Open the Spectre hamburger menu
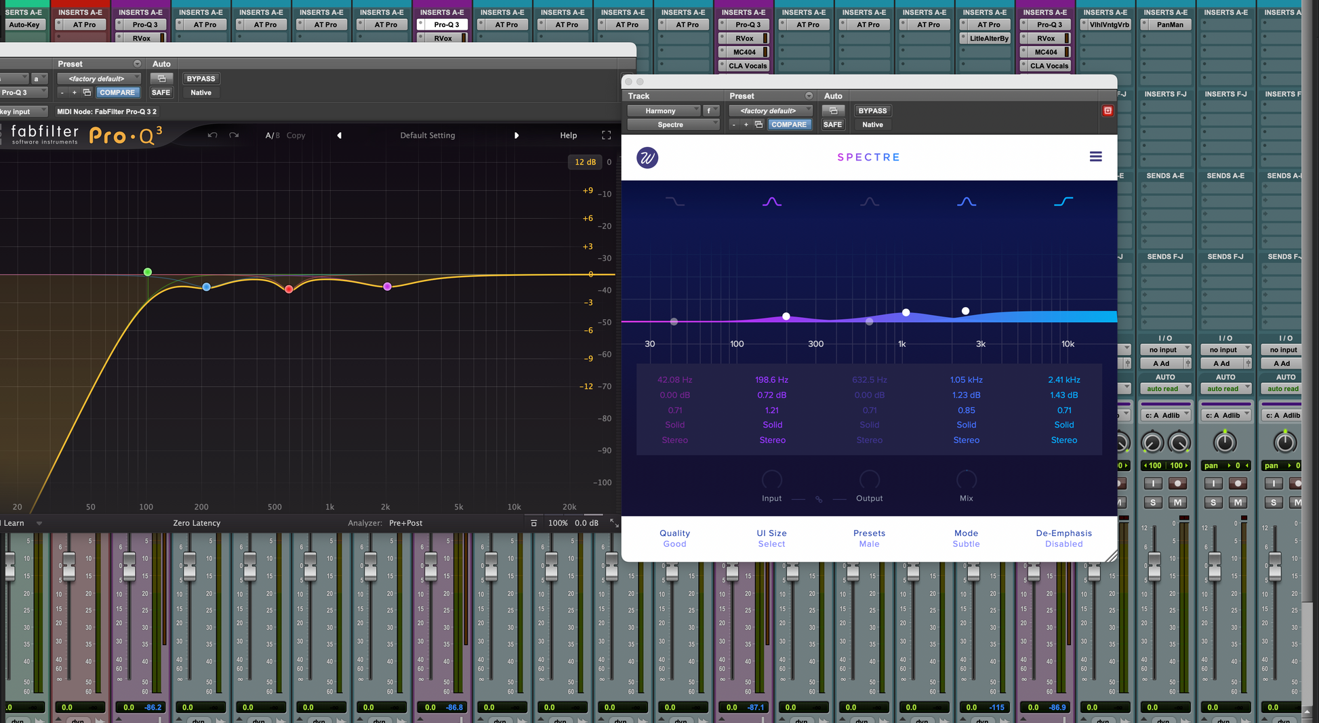Image resolution: width=1319 pixels, height=723 pixels. point(1095,157)
